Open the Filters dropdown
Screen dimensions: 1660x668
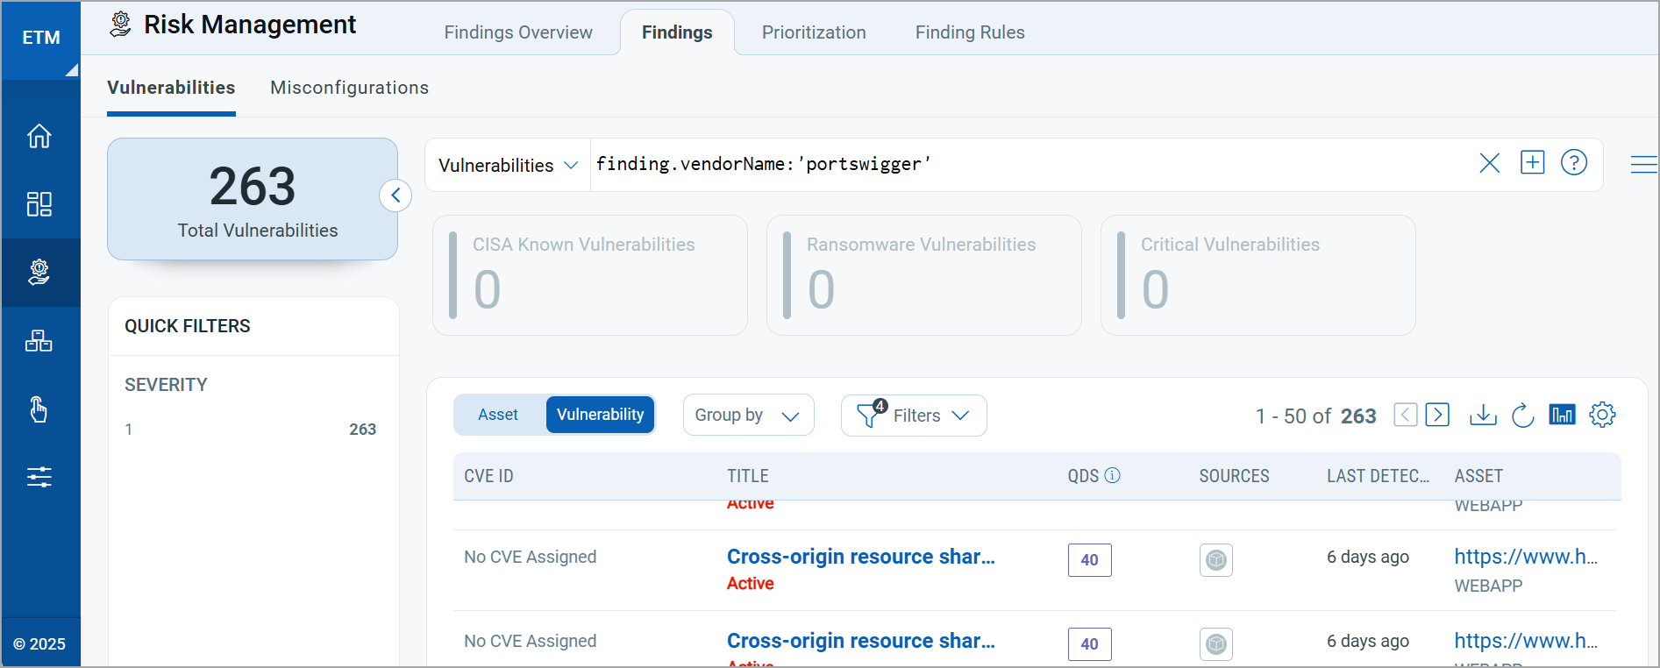(x=914, y=416)
